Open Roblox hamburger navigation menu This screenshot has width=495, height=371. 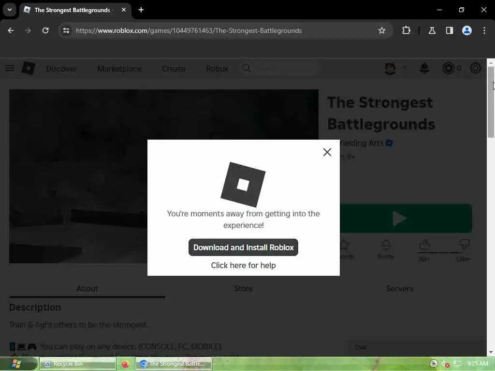click(10, 68)
